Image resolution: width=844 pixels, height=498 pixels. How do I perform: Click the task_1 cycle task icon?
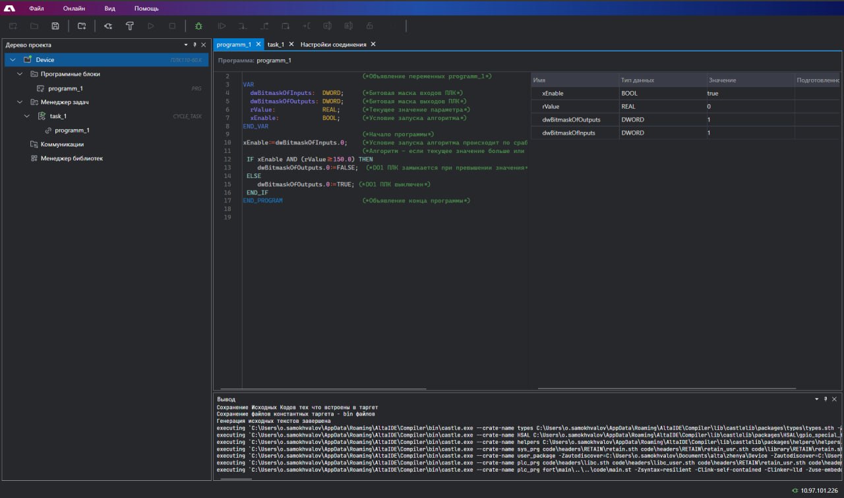[x=41, y=116]
